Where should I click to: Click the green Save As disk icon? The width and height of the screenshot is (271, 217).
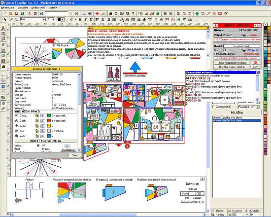pos(22,13)
